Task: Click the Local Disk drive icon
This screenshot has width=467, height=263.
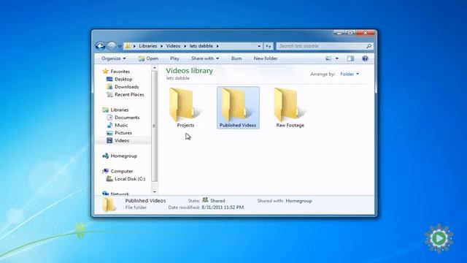Action: coord(109,179)
